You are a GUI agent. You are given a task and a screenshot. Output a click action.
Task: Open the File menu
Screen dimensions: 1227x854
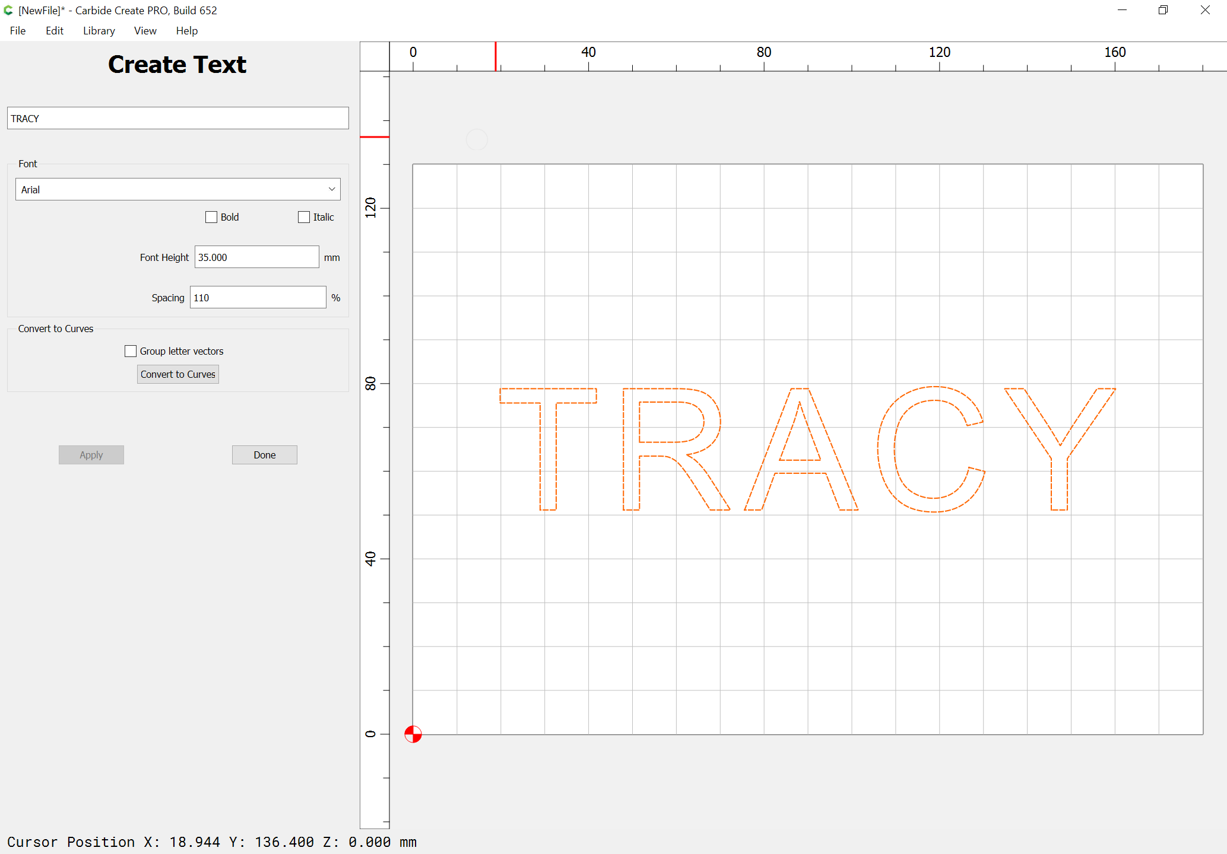[x=18, y=31]
